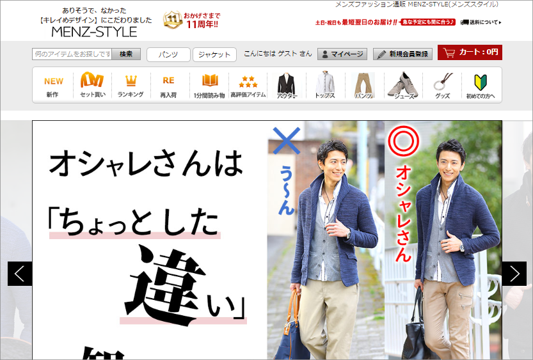Screen dimensions: 533x360
Task: Show the next banner slide
Action: pyautogui.click(x=514, y=274)
